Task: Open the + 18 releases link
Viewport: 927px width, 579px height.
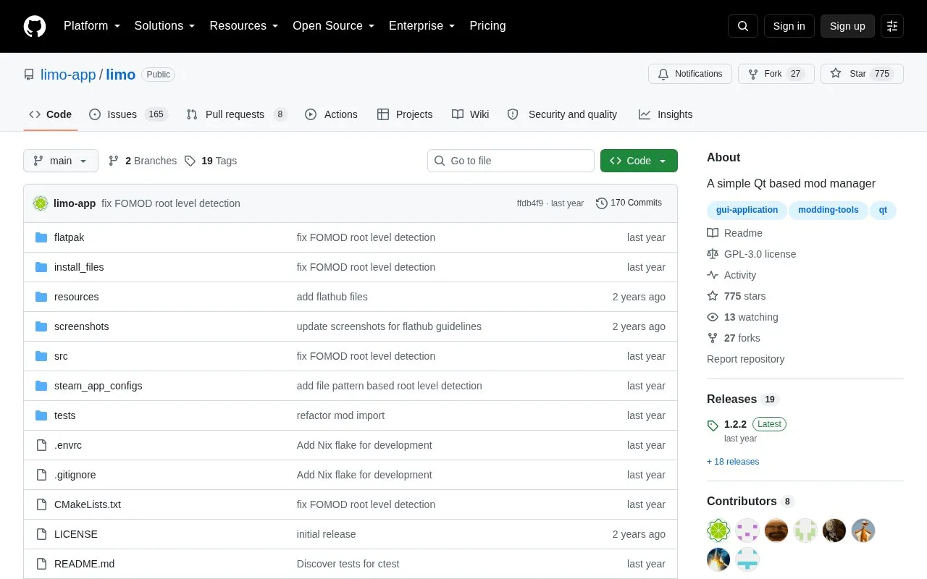Action: (x=733, y=462)
